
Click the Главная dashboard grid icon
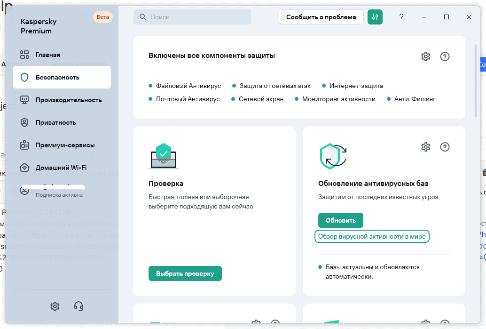24,55
